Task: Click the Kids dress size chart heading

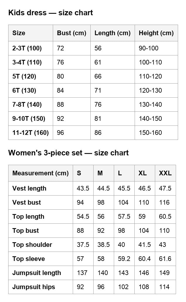Action: pyautogui.click(x=50, y=13)
